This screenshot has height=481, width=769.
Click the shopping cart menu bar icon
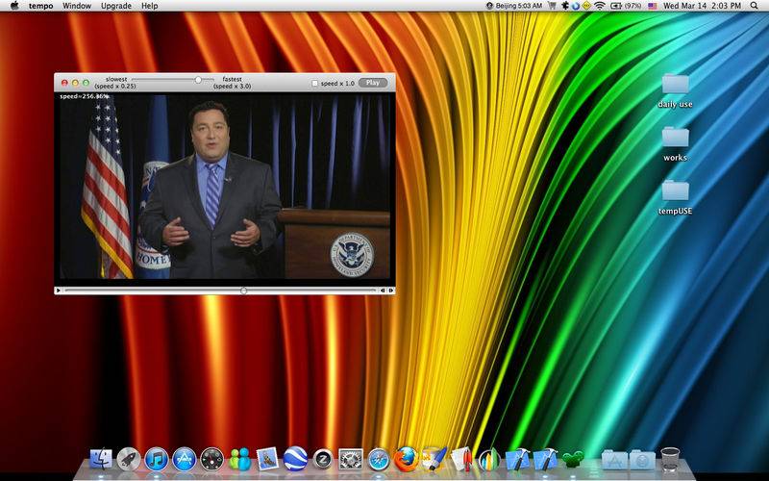[x=552, y=6]
